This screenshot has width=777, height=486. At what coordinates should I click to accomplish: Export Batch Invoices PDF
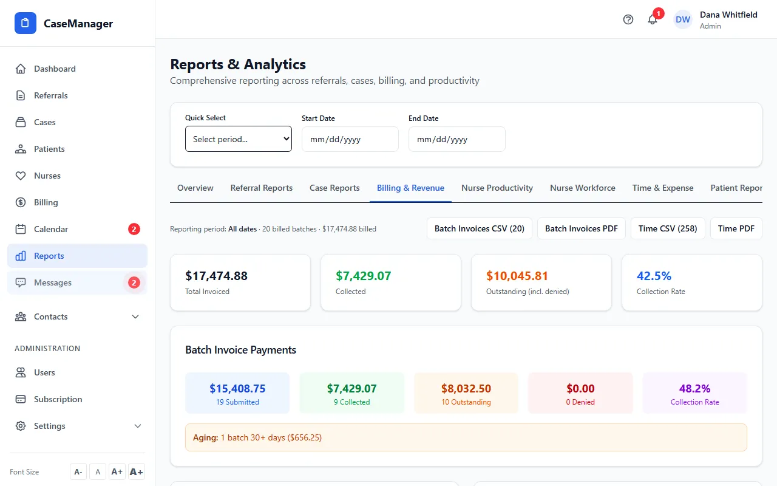[x=582, y=228]
